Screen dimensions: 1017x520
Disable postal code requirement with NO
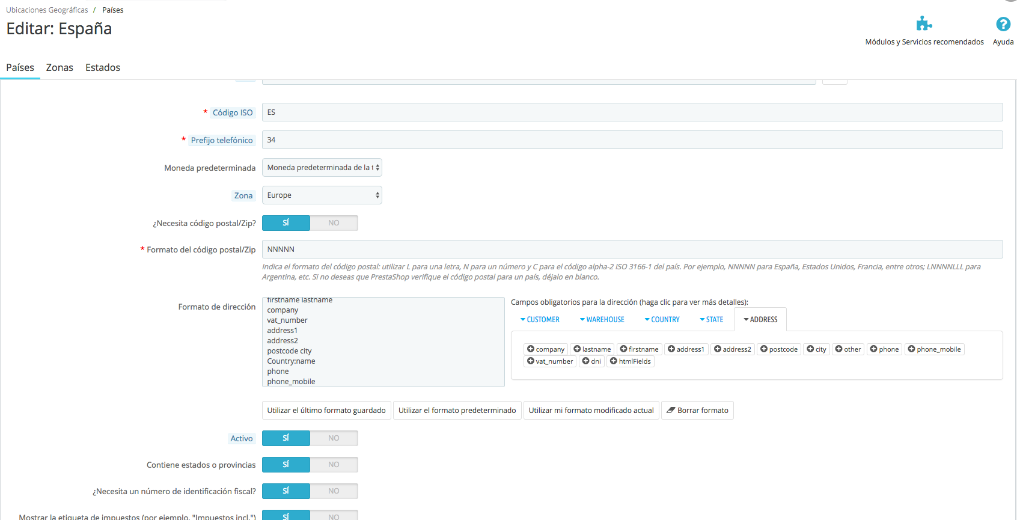tap(334, 223)
